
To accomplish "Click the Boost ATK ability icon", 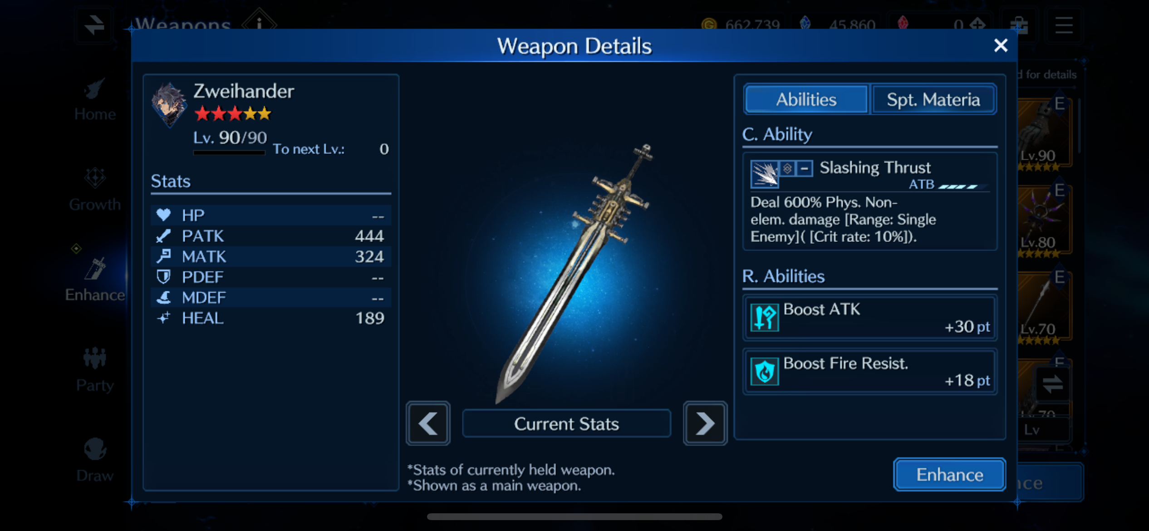I will tap(764, 317).
